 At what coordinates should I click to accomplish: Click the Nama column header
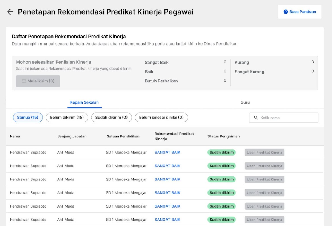click(x=15, y=136)
